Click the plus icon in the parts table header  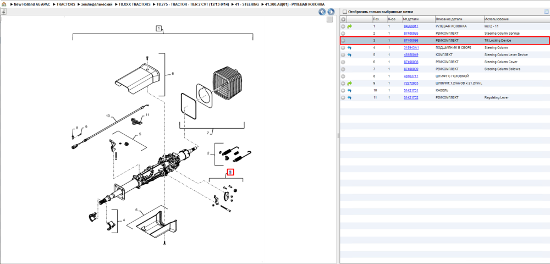tap(343, 19)
